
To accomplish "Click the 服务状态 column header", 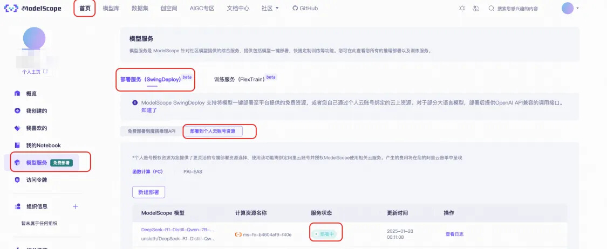I will click(322, 213).
